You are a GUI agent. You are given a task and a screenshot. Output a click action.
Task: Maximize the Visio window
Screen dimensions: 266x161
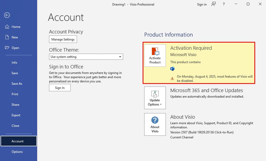248,4
